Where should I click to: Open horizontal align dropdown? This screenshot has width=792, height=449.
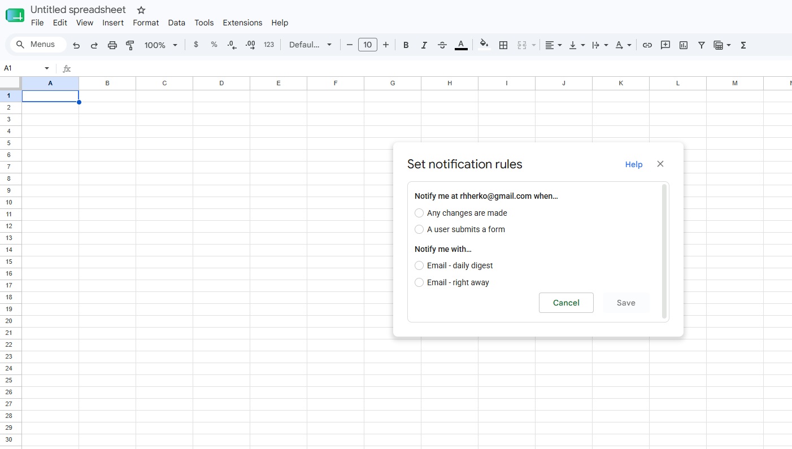coord(553,45)
